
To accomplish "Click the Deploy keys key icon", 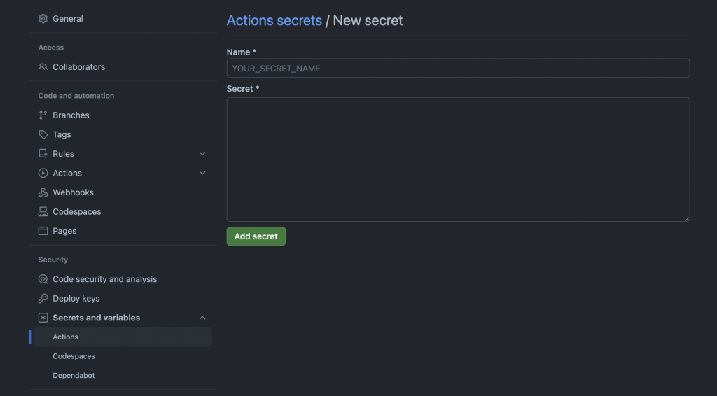I will [43, 299].
